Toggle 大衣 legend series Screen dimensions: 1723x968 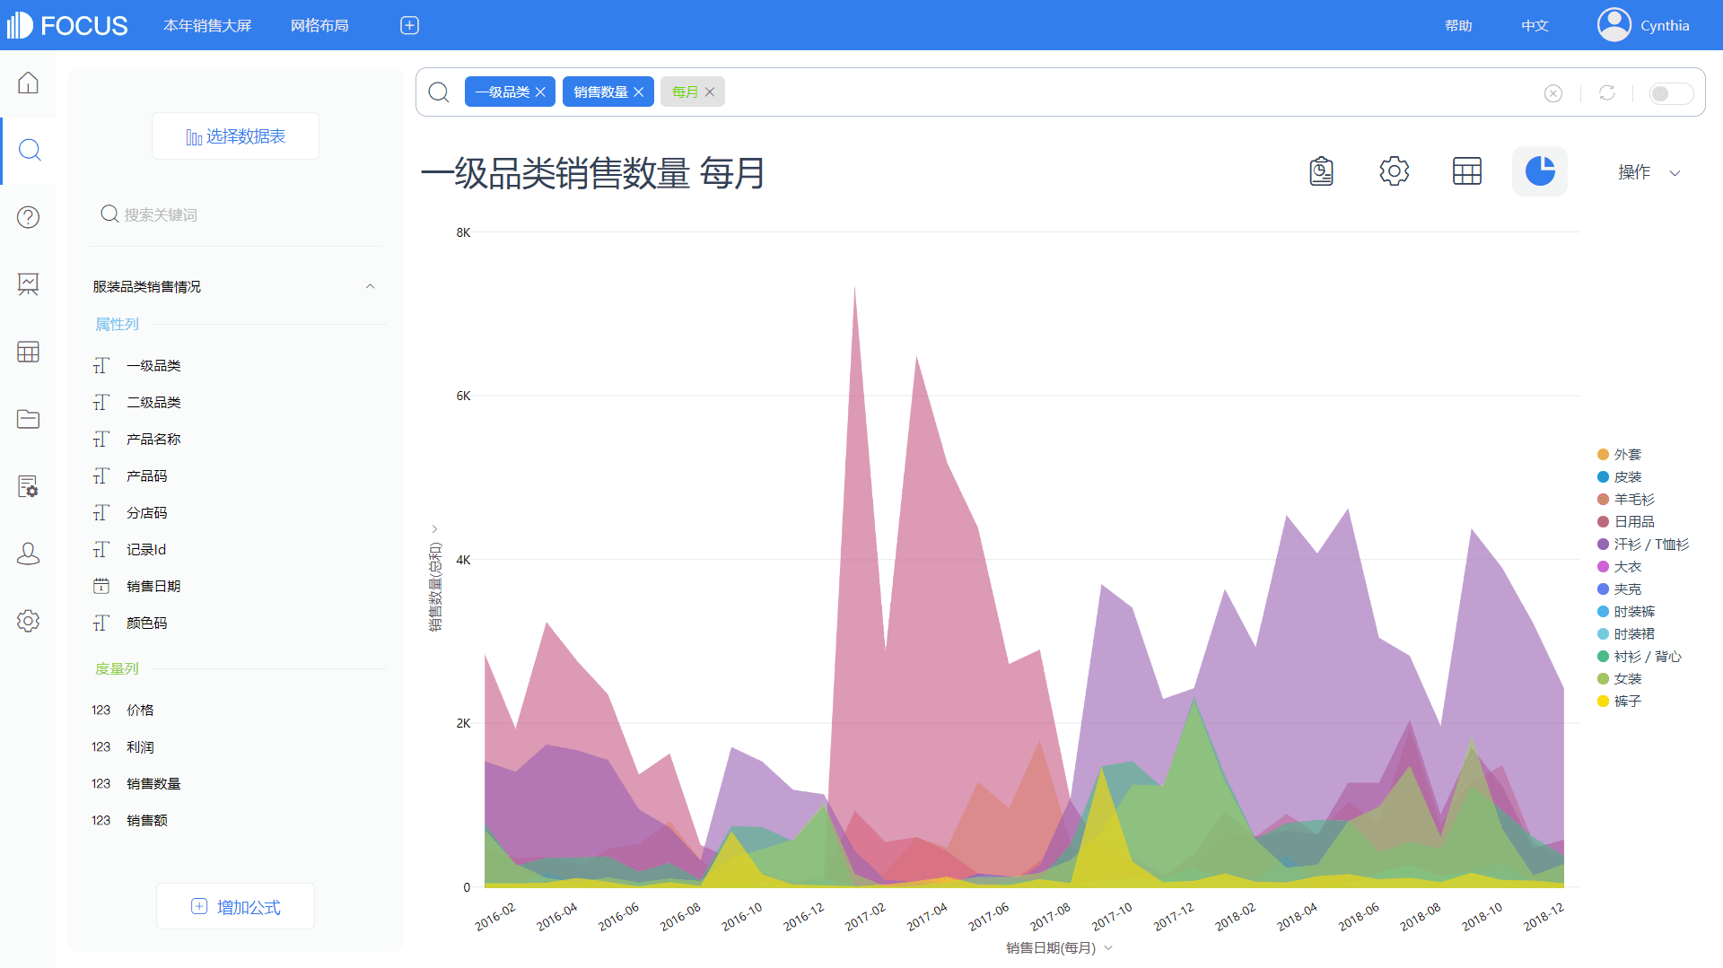point(1619,566)
